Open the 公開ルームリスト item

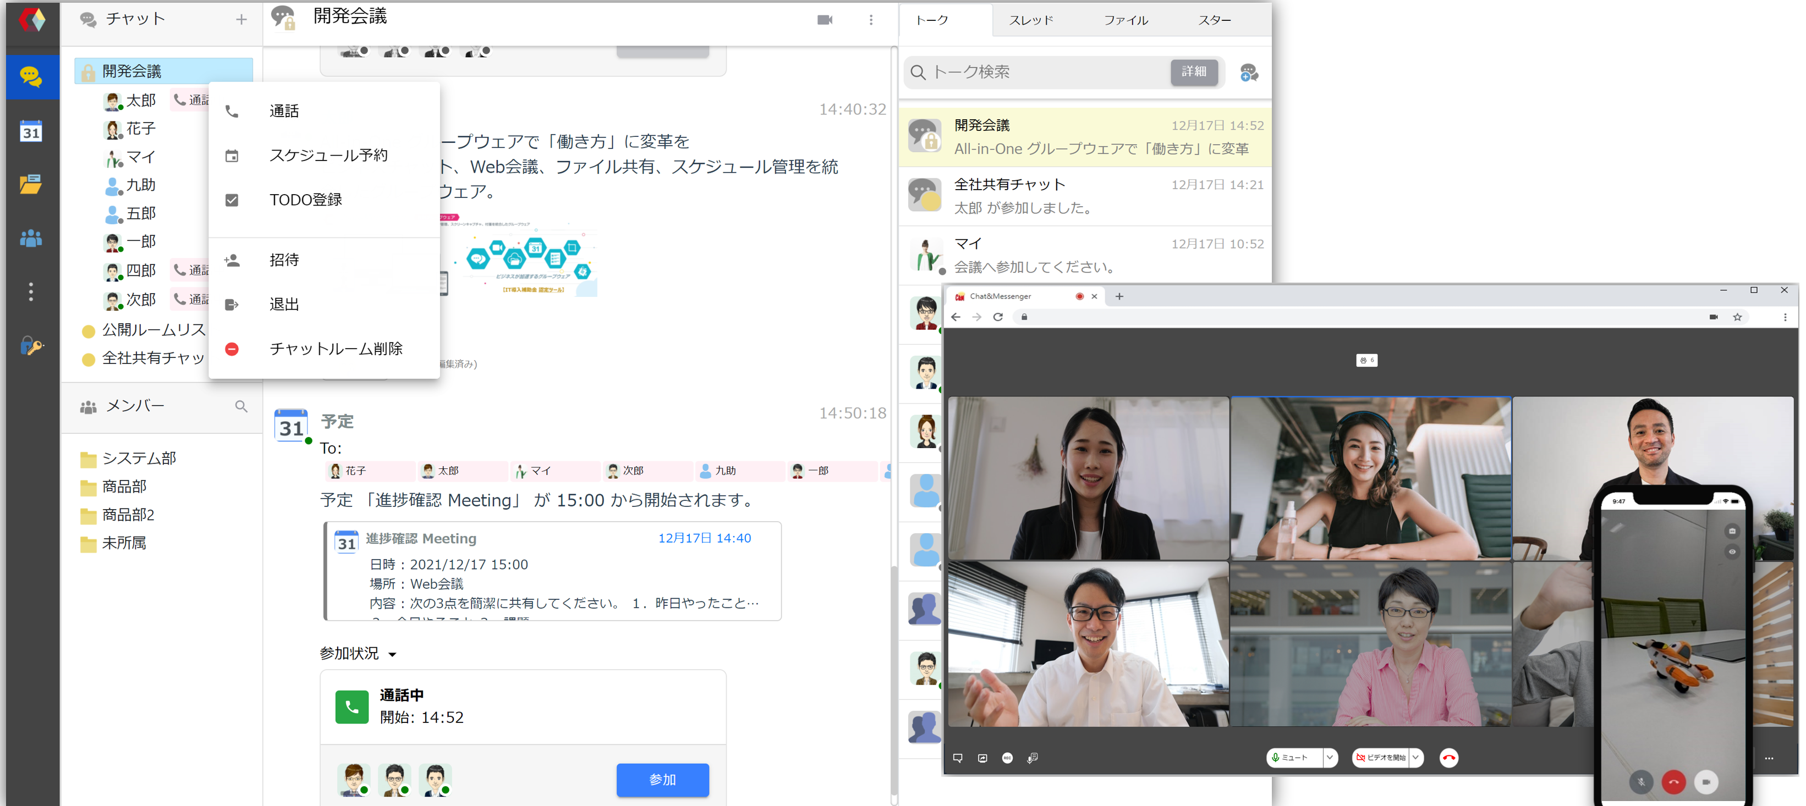[145, 330]
